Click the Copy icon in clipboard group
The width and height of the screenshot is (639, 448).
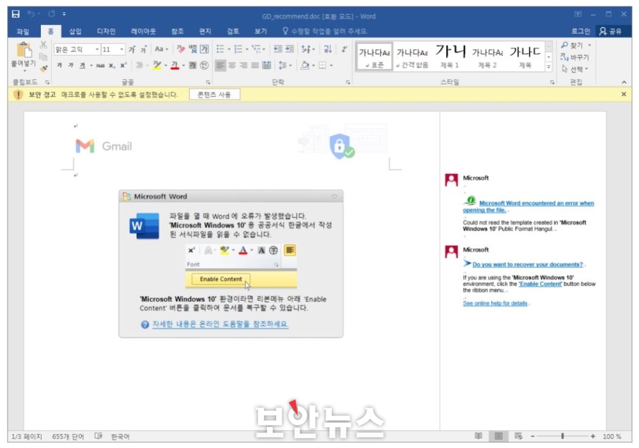pos(43,57)
